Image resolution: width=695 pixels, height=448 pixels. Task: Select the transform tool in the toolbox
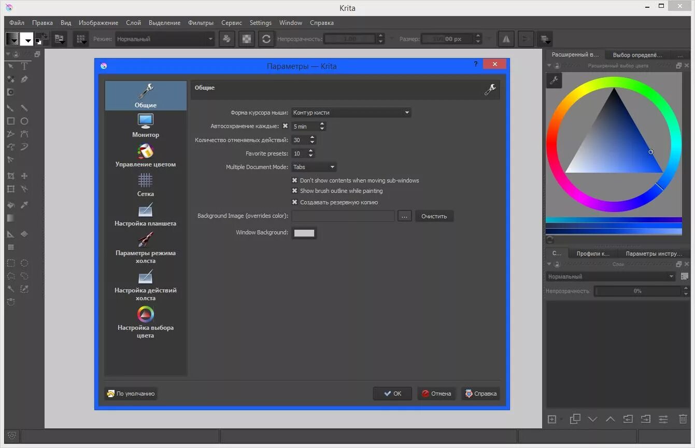10,189
